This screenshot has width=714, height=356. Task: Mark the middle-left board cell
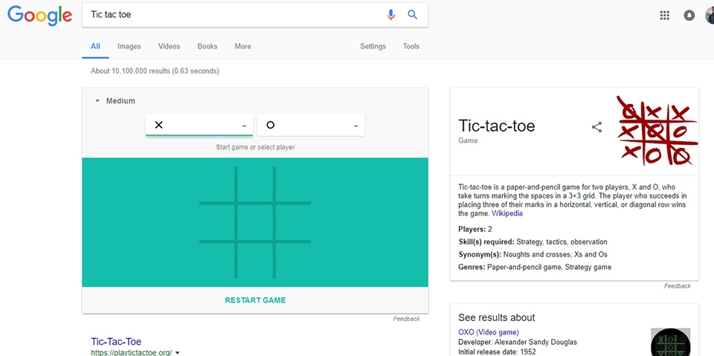(216, 222)
